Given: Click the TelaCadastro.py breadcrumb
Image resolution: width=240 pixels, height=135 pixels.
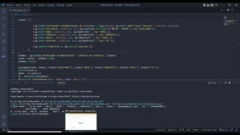Looking at the screenshot, I should tap(25, 15).
